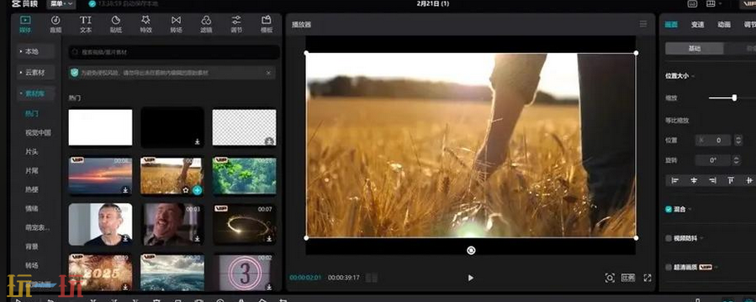Open the 菜单 menu dropdown

pyautogui.click(x=61, y=4)
